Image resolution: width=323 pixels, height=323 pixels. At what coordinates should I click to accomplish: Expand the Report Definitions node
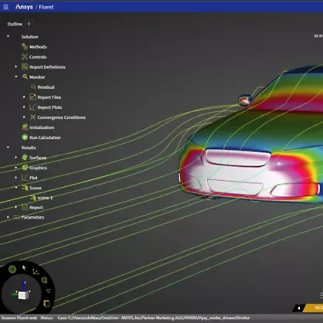click(16, 66)
